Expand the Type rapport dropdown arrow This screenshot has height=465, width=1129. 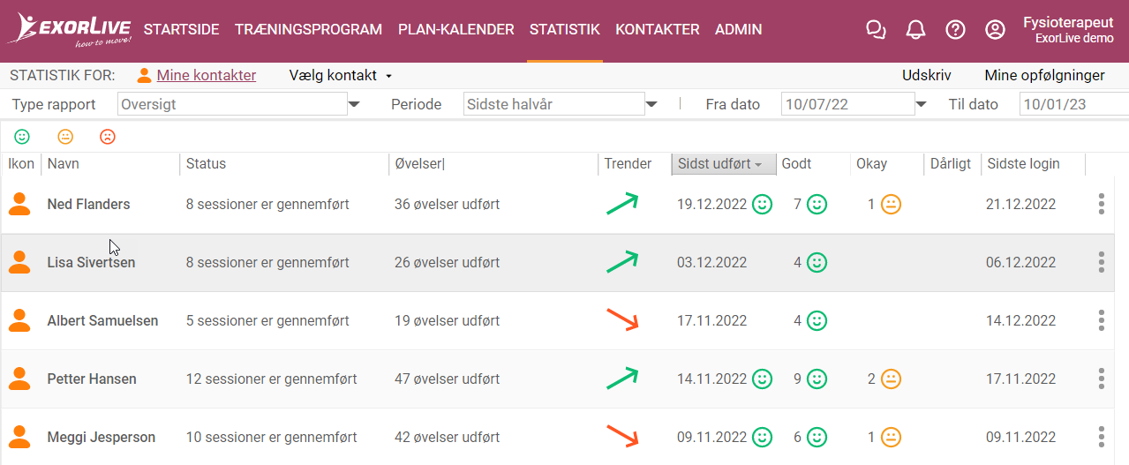click(x=355, y=104)
